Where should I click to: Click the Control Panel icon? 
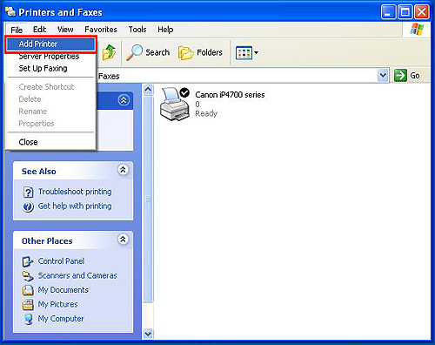28,261
